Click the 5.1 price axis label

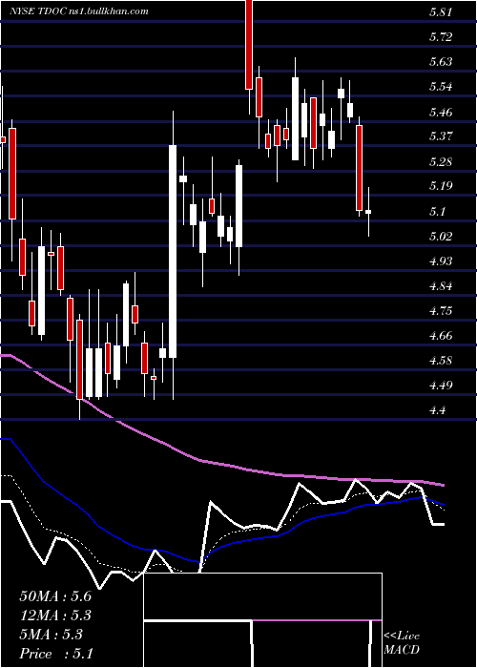click(437, 212)
